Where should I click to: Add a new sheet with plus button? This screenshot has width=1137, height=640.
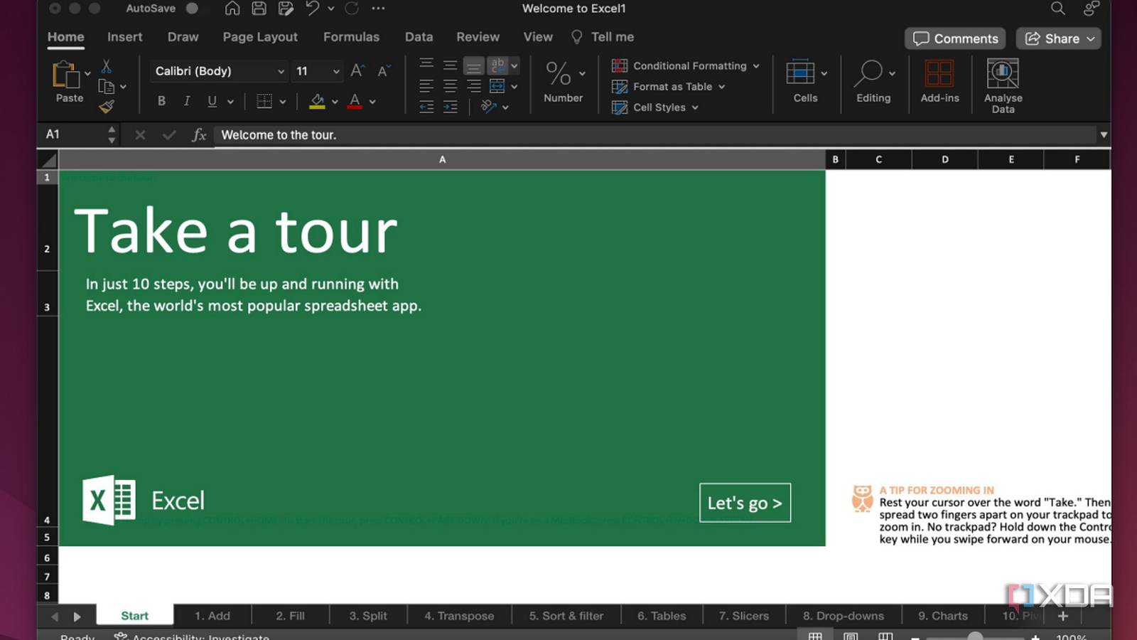(x=1063, y=616)
